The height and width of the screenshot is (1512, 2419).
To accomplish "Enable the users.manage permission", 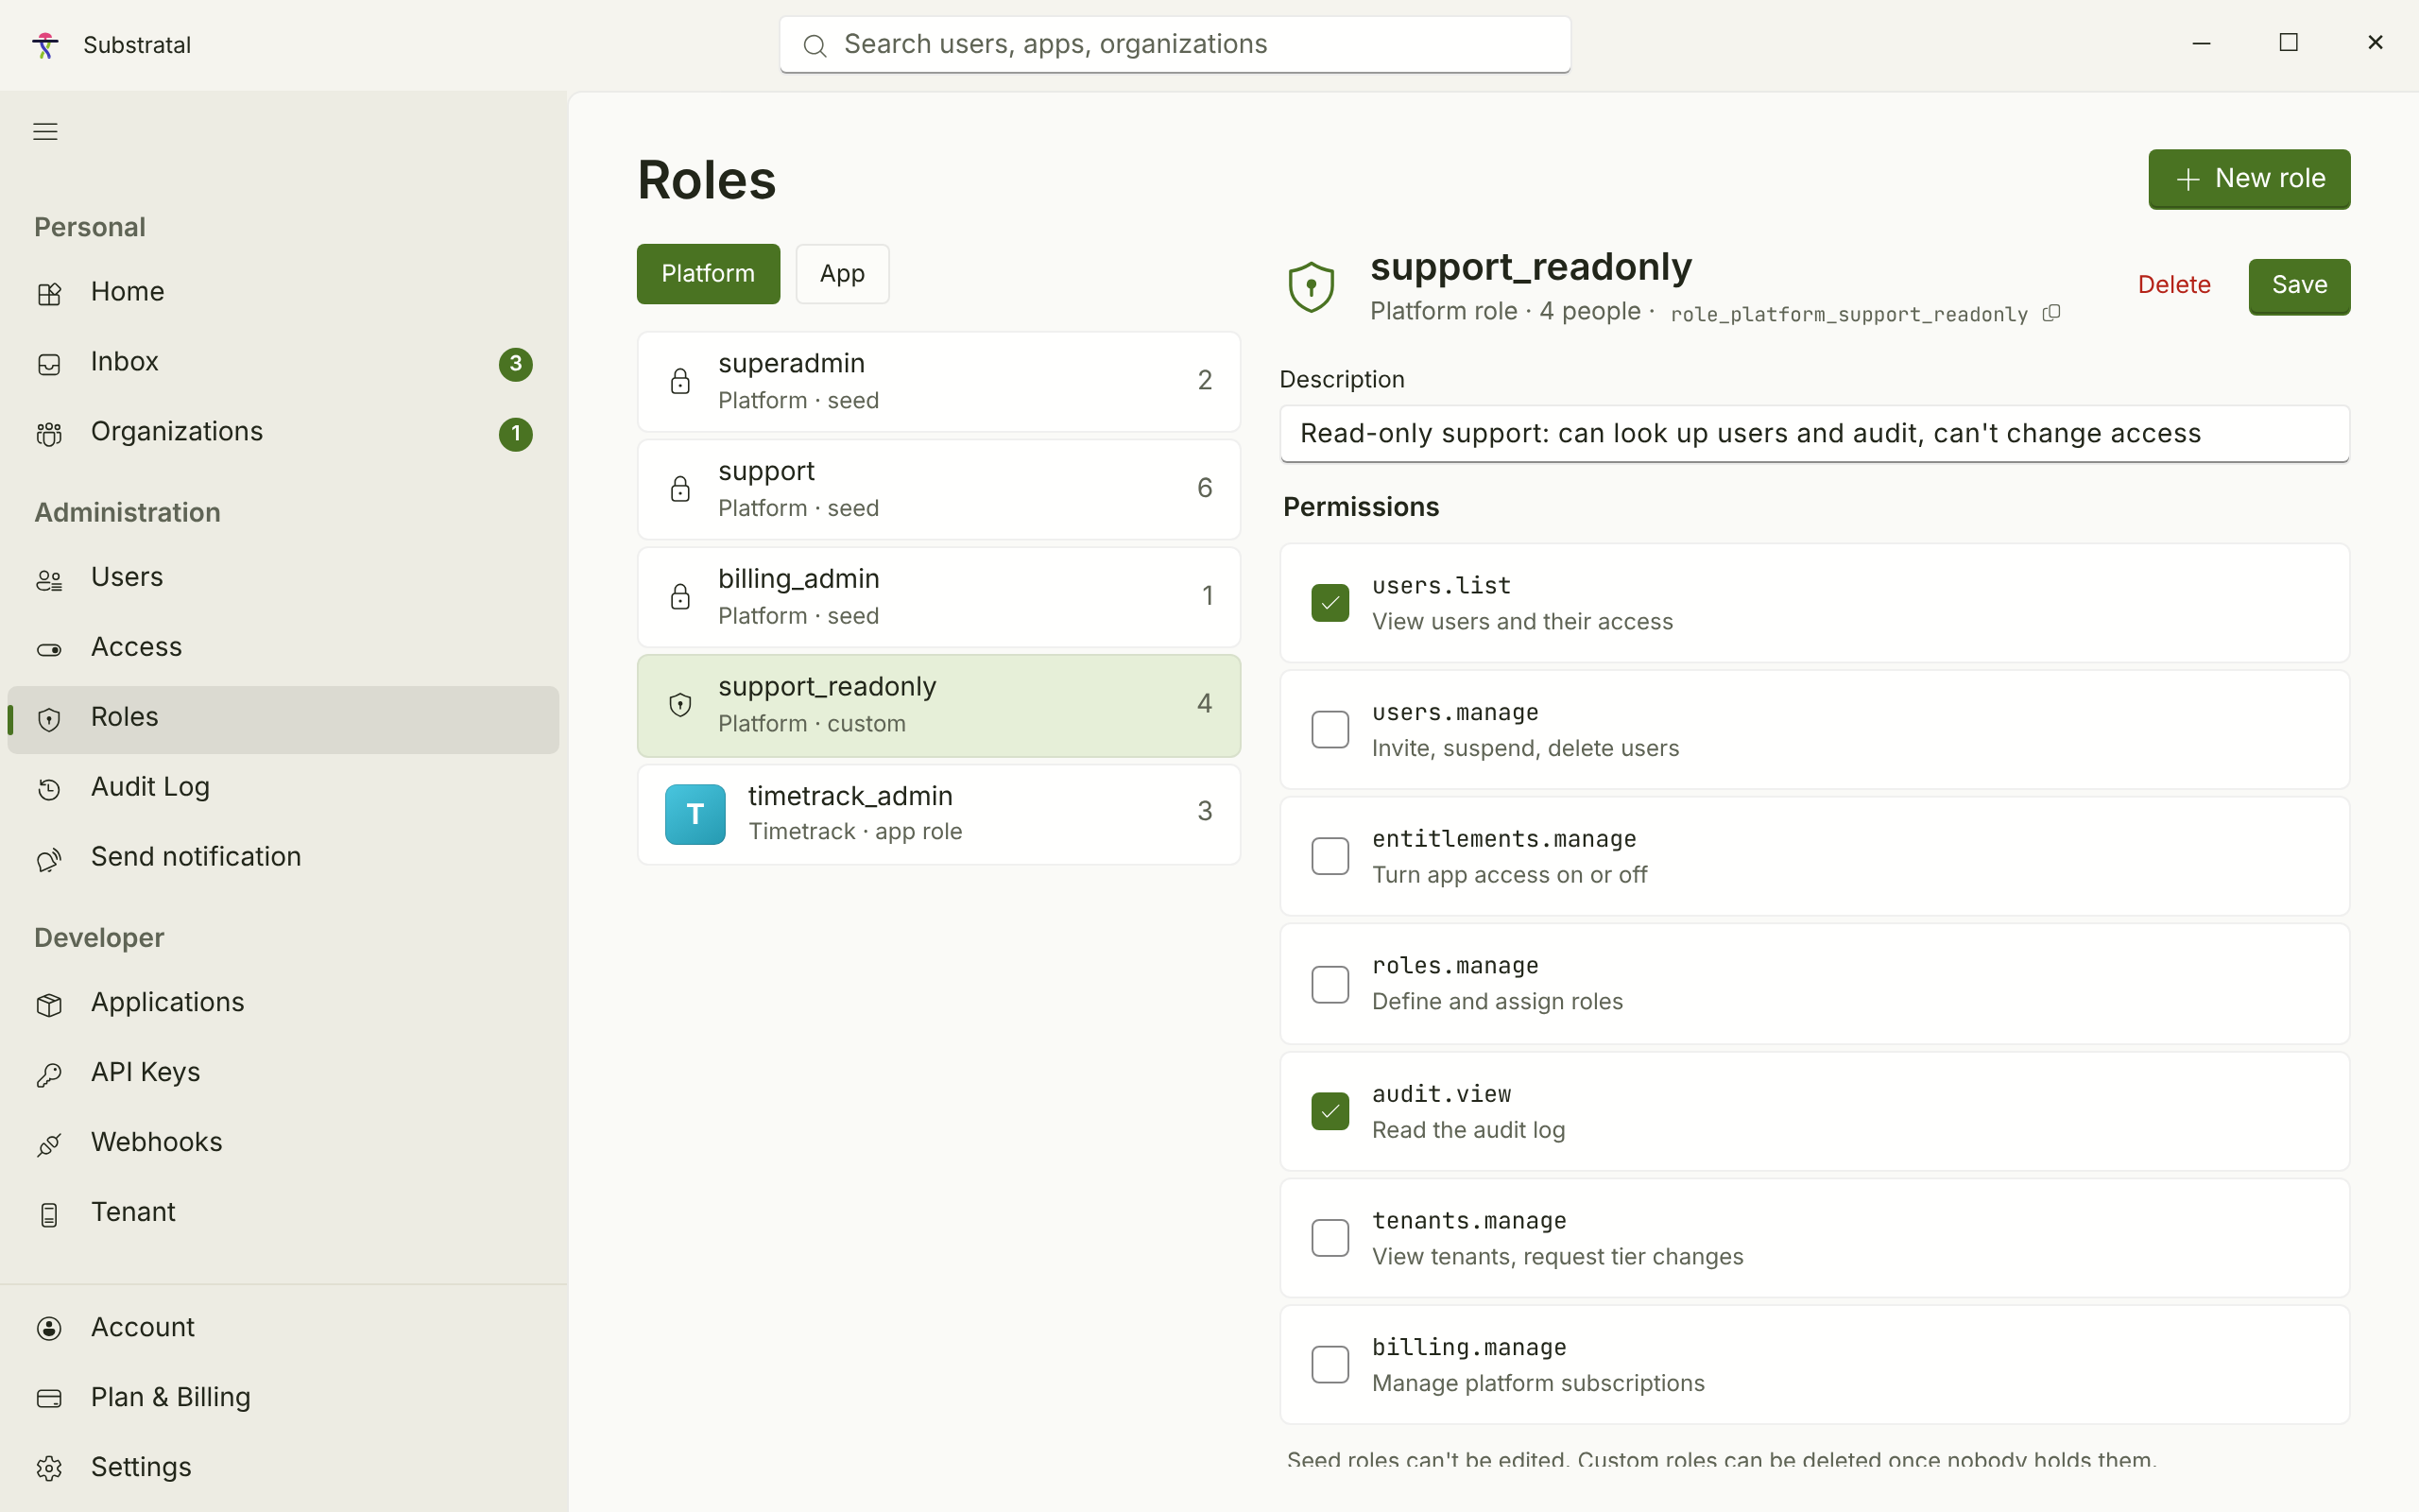I will click(1330, 729).
